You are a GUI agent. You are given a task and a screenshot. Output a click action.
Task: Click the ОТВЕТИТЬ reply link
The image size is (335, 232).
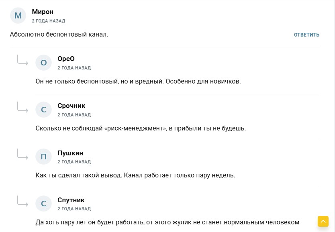[x=306, y=35]
